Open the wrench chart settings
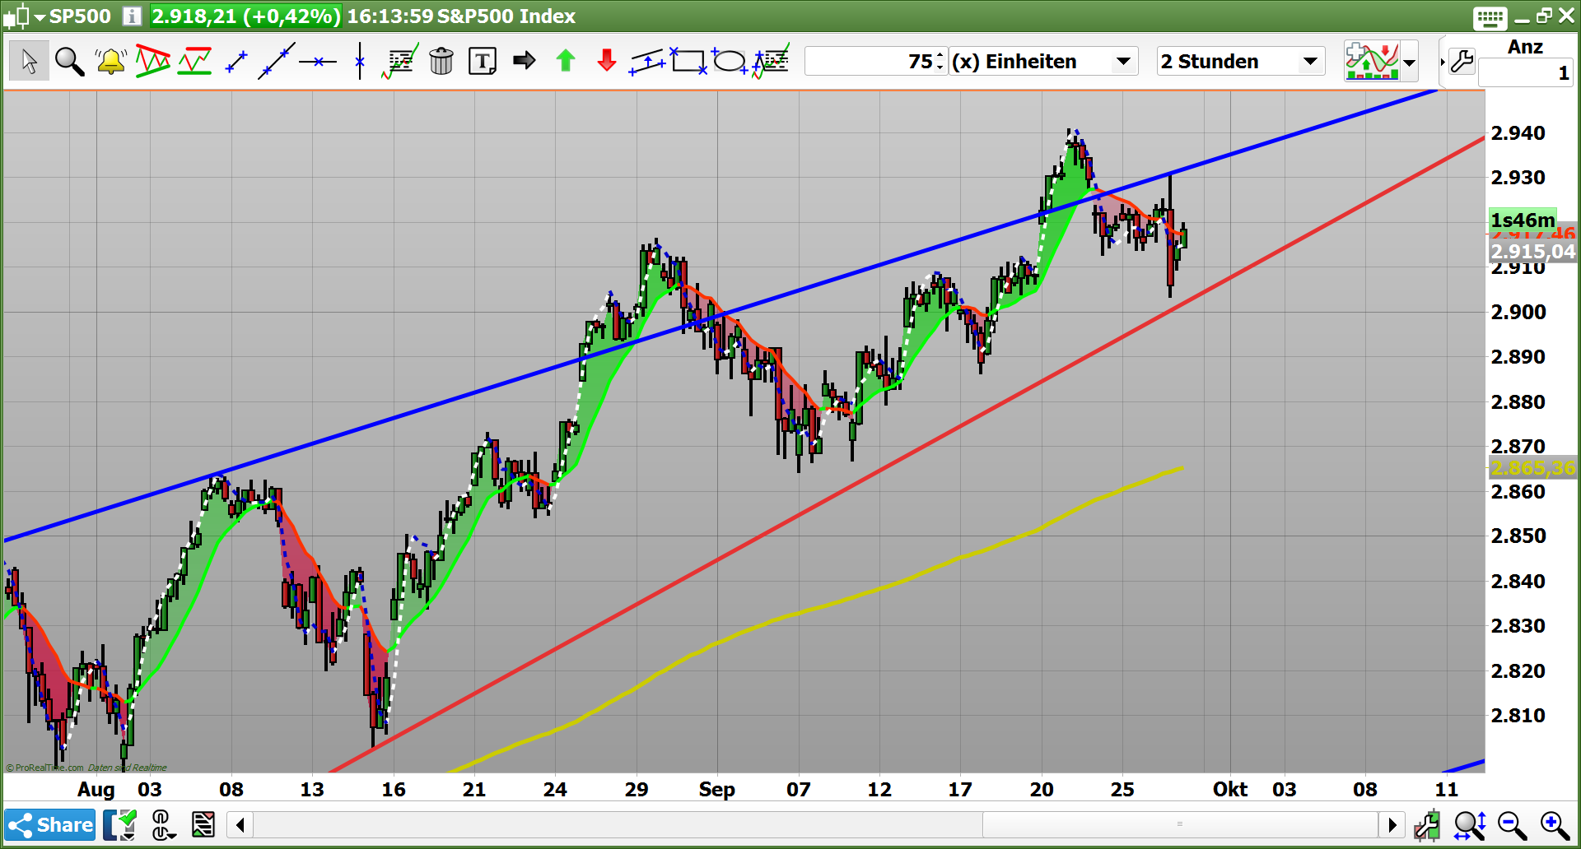The width and height of the screenshot is (1581, 849). 1462,61
